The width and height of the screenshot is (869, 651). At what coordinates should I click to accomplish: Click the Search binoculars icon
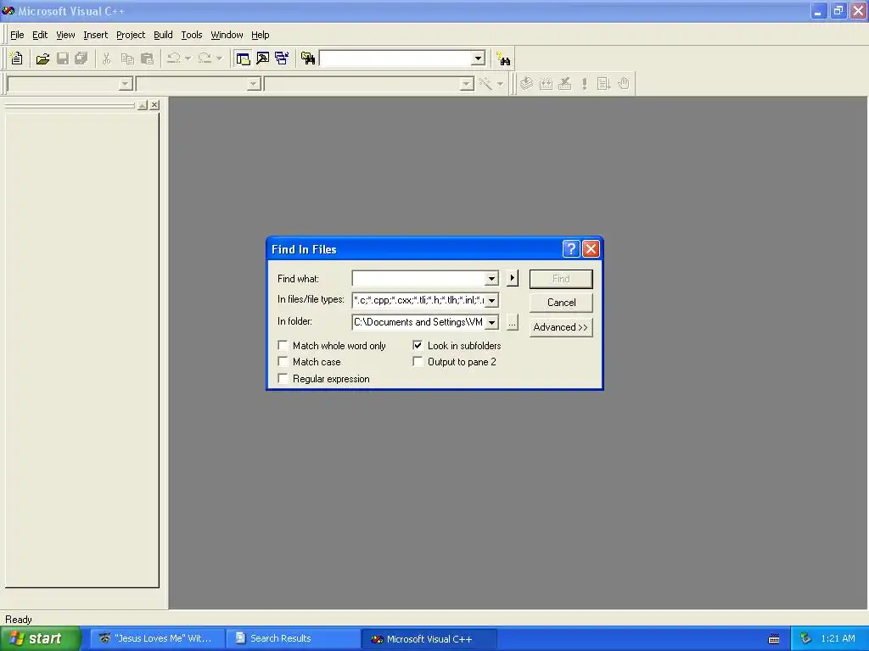tap(503, 58)
